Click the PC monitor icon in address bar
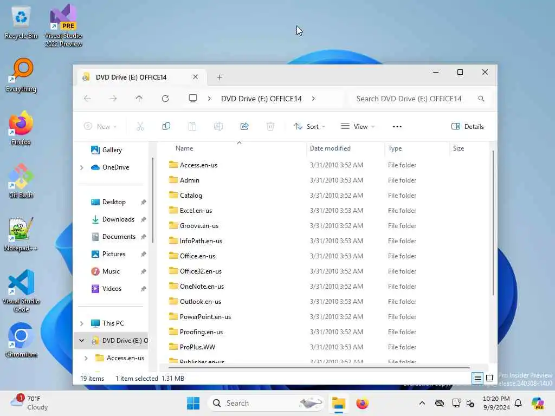The image size is (555, 416). [193, 99]
